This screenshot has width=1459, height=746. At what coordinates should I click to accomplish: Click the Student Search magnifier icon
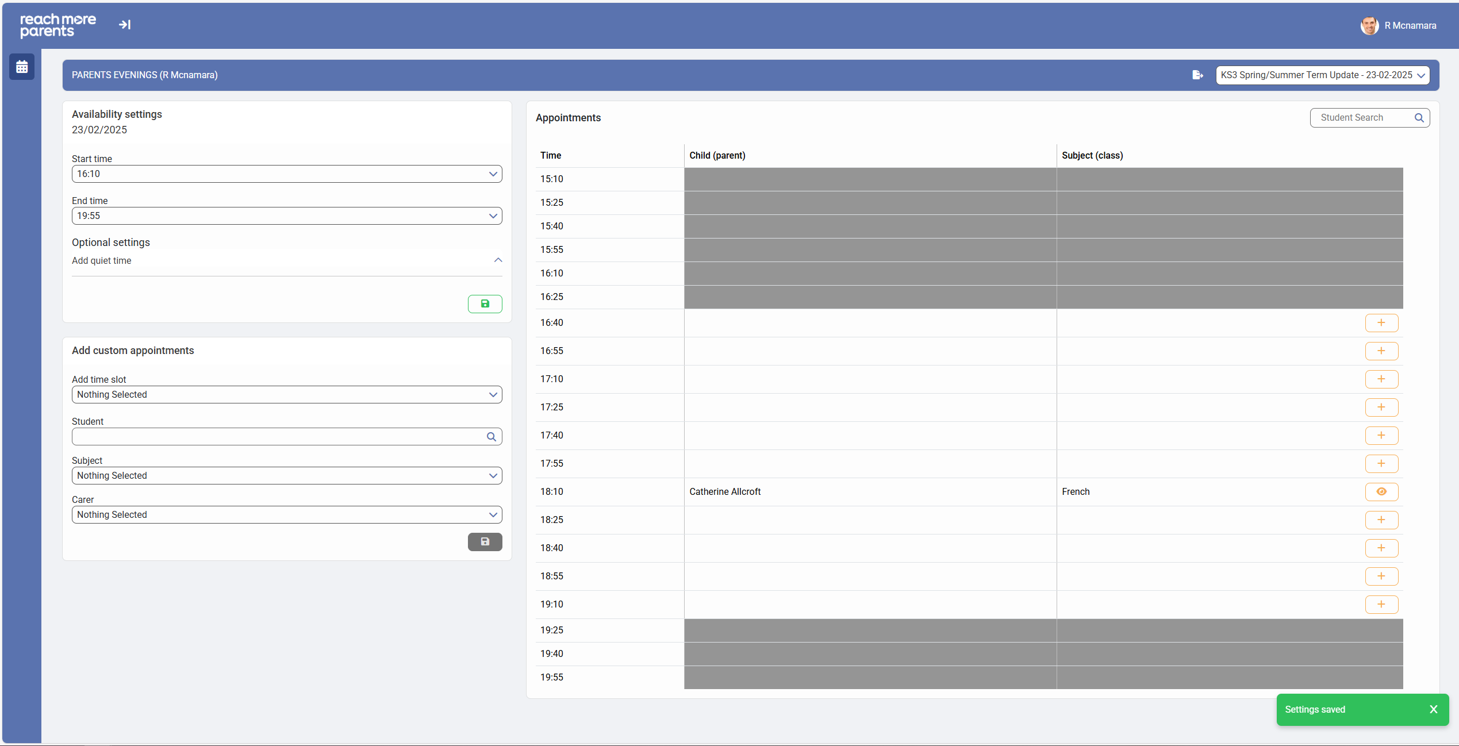pos(1419,118)
